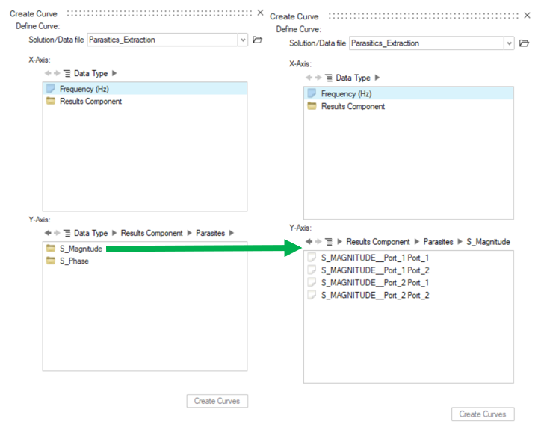Select S_MAGNITUDE__Port_2 Port_1 entry
544x439 pixels.
375,283
